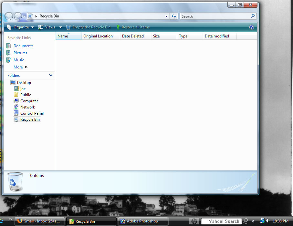Sort by Original Location column
293x226 pixels.
(x=101, y=36)
